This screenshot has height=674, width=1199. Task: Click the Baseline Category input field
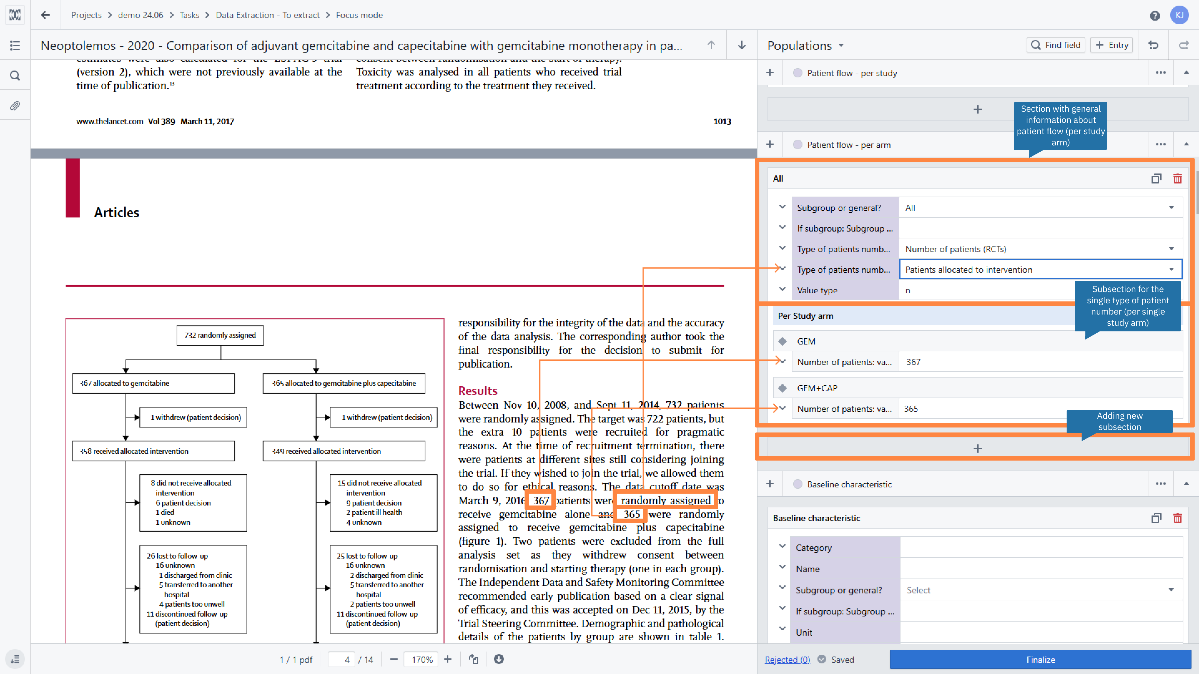tap(1041, 548)
